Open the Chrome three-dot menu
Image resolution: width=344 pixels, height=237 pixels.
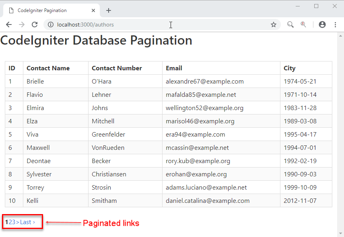point(335,25)
